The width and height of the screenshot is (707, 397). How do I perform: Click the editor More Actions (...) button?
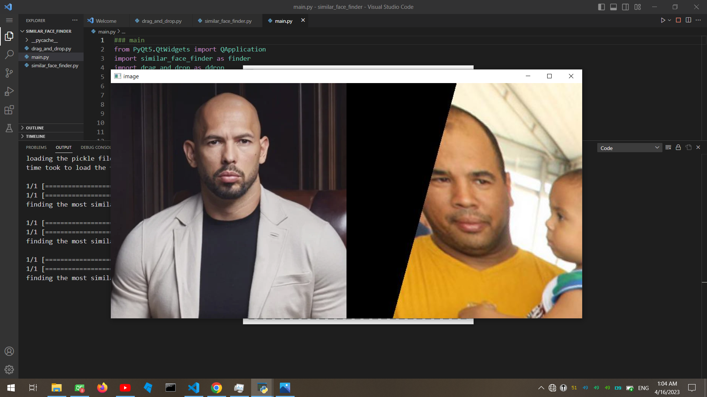(699, 20)
